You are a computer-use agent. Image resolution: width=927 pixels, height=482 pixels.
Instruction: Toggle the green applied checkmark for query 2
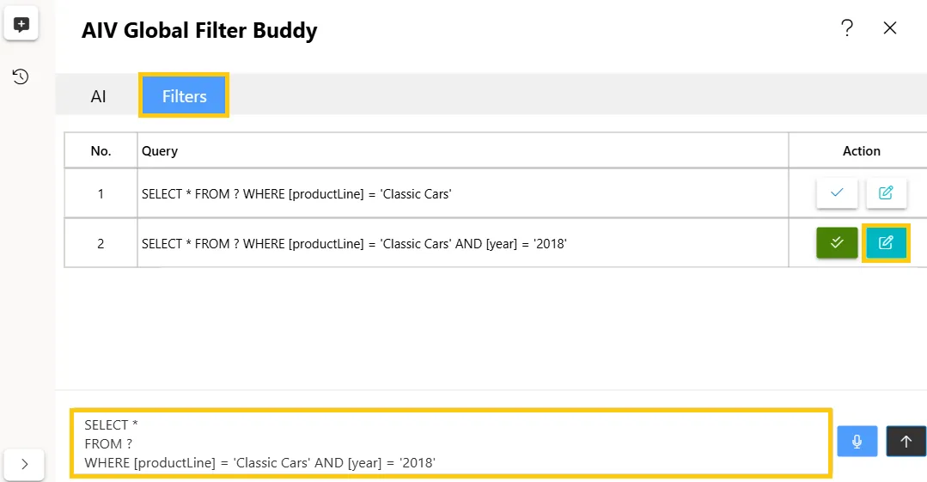837,242
